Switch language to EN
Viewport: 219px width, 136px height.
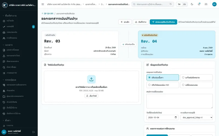pos(184,4)
